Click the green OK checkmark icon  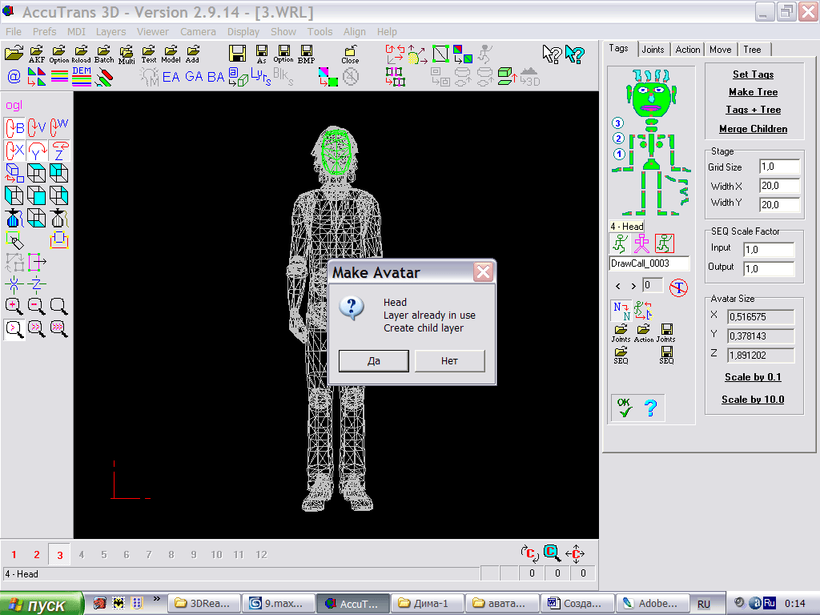(x=625, y=408)
